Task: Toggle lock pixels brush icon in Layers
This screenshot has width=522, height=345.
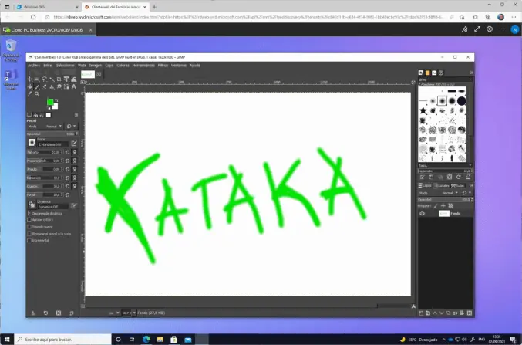Action: (x=436, y=206)
